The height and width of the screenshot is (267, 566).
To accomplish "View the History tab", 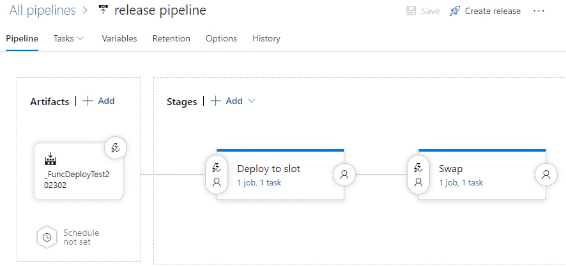I will [266, 38].
